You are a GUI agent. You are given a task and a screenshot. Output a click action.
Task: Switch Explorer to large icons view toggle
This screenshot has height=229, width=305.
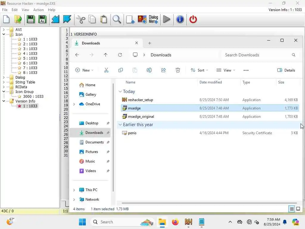click(298, 209)
